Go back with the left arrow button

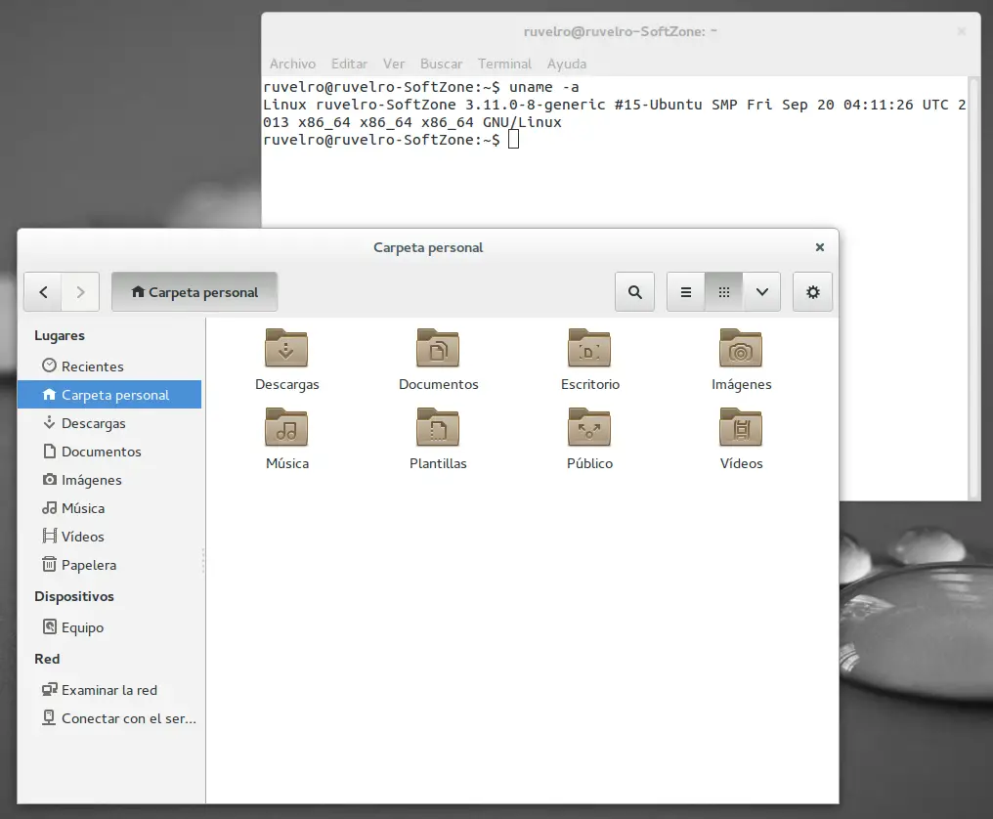point(43,291)
